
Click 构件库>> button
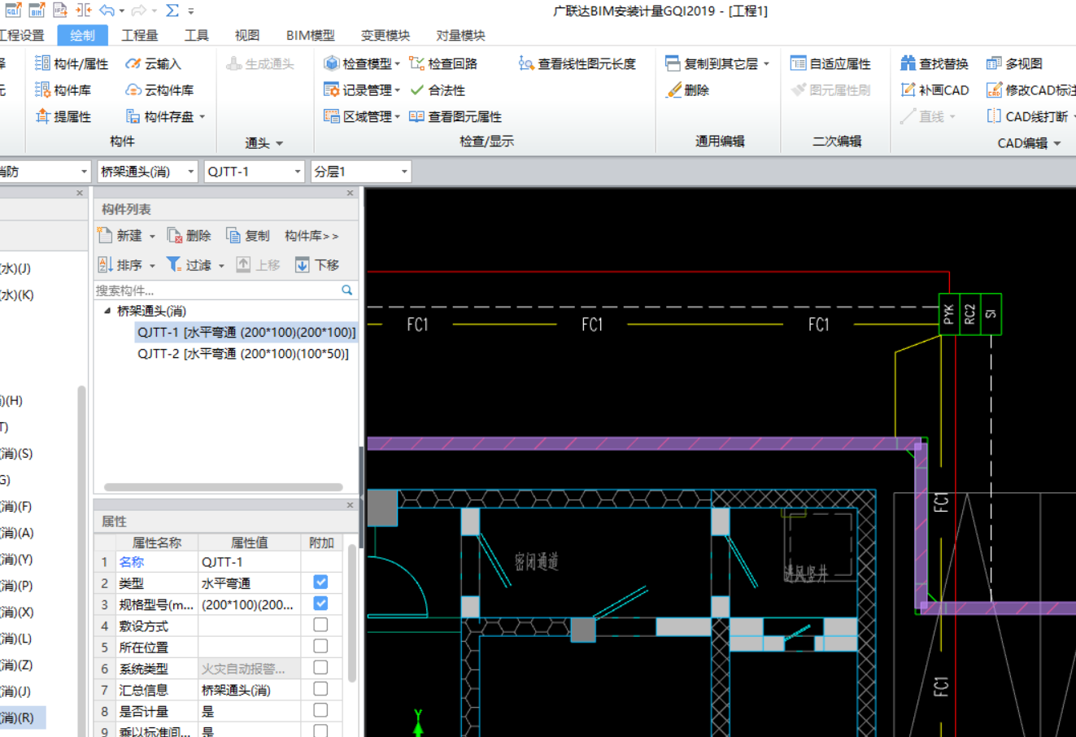(x=311, y=236)
